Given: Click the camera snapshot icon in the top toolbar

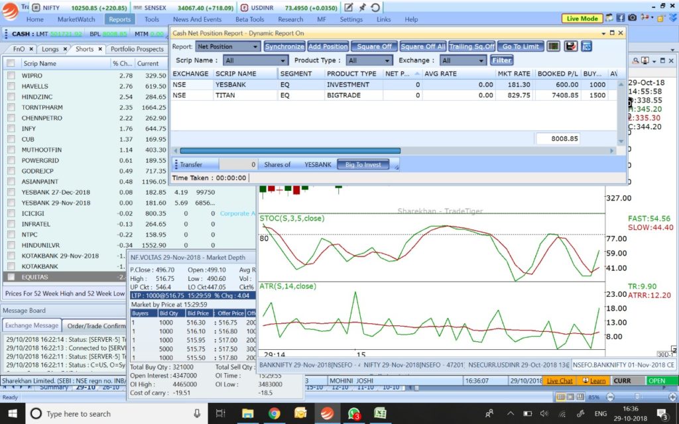Looking at the screenshot, I should [632, 18].
